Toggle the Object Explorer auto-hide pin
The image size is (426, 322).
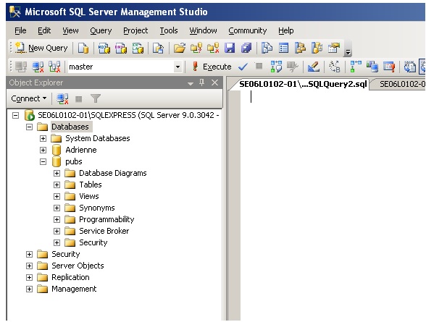201,82
